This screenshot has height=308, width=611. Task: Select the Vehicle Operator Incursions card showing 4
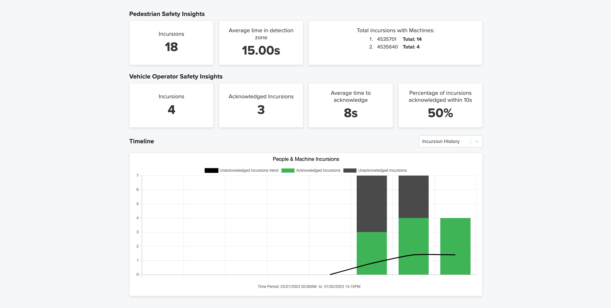[x=171, y=105]
